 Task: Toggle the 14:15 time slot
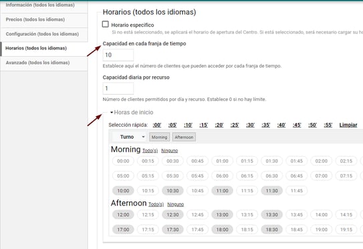pos(346,215)
